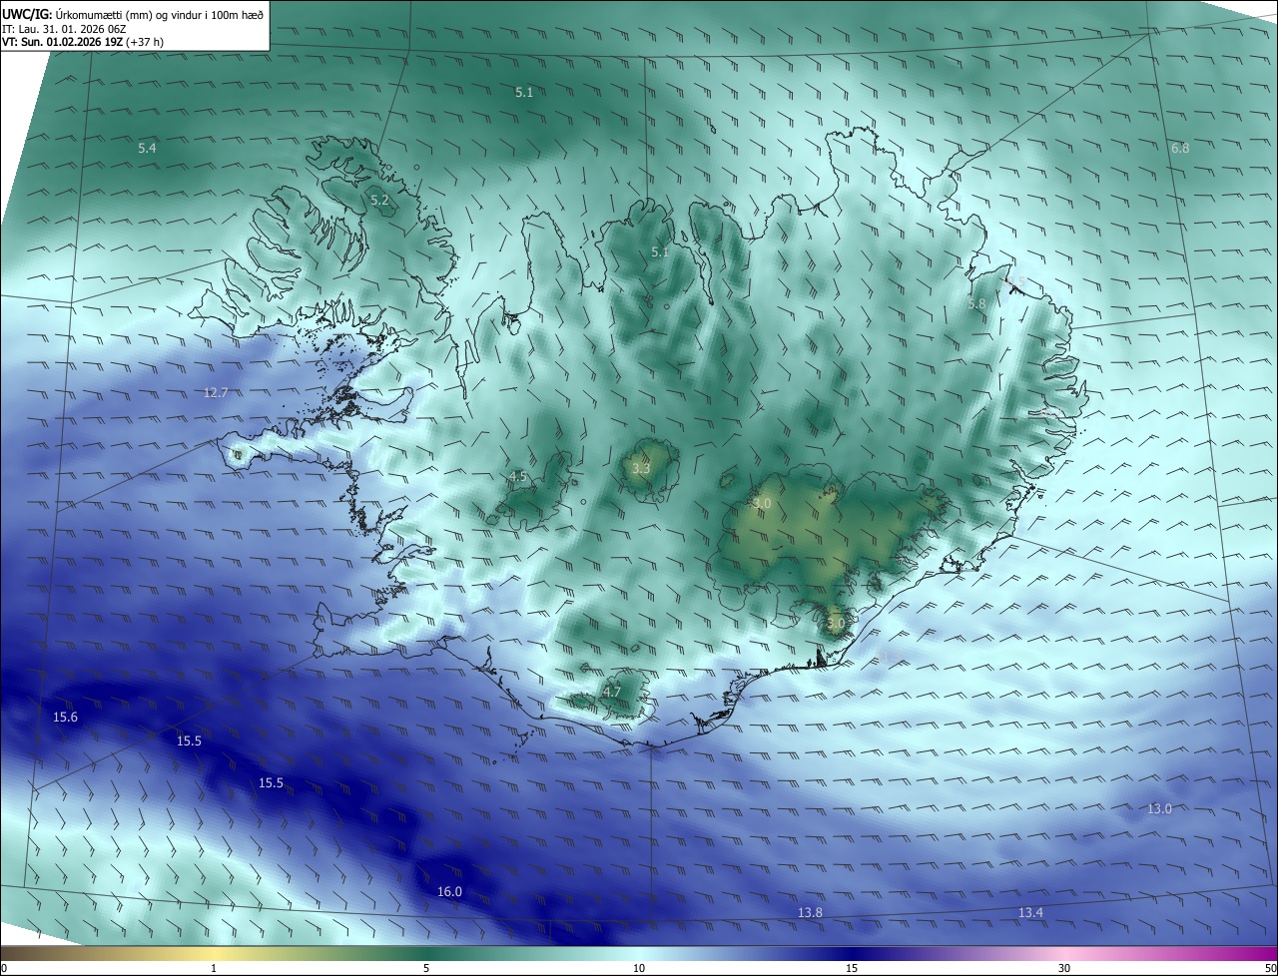Click the 1 tick on the colorbar
Image resolution: width=1278 pixels, height=976 pixels.
pos(214,968)
